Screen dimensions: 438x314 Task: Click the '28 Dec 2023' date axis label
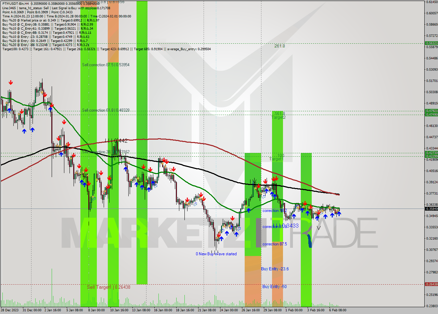click(10, 310)
